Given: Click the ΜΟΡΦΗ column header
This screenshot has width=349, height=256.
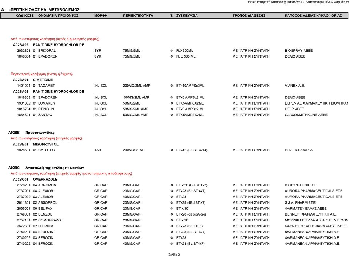Looking at the screenshot, I should tap(101, 16).
